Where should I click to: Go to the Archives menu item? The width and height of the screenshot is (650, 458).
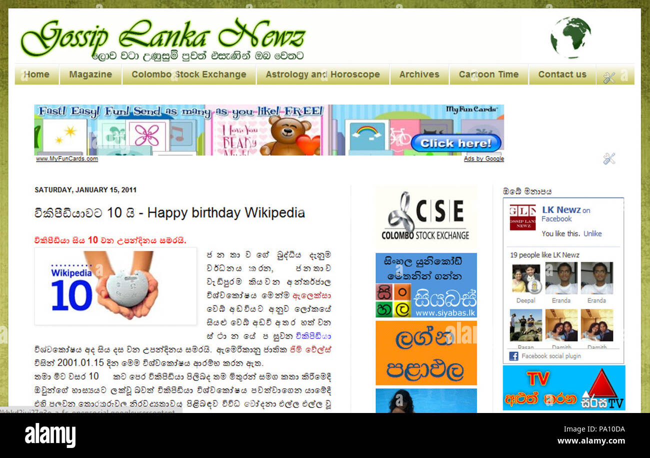(419, 74)
